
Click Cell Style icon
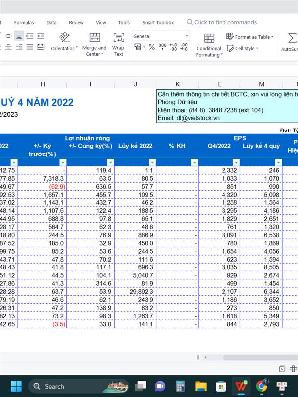coord(230,48)
